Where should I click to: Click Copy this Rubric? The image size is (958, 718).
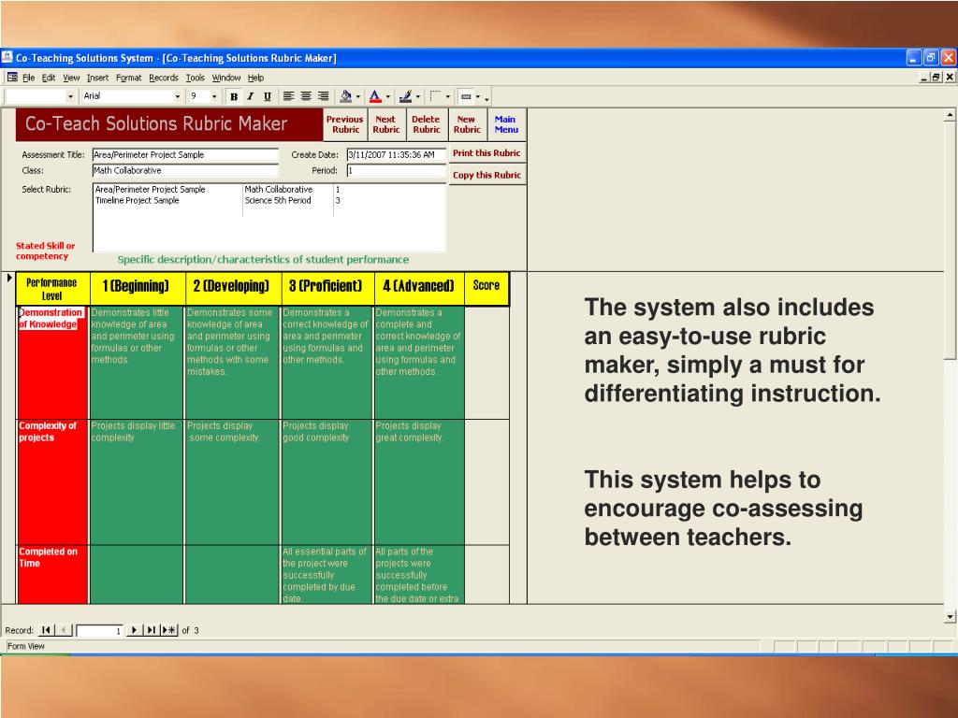[x=486, y=175]
